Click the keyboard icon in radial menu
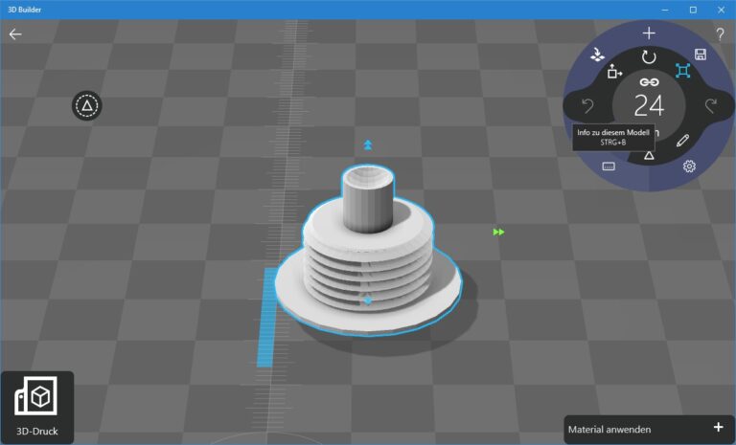 tap(609, 167)
